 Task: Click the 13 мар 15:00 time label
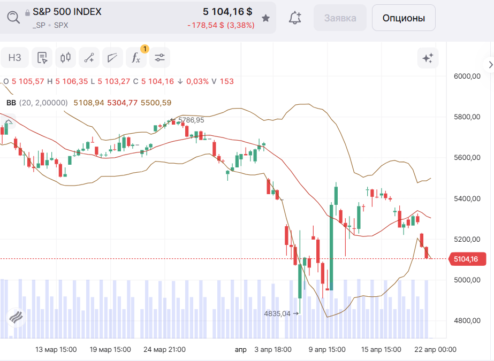tap(56, 349)
